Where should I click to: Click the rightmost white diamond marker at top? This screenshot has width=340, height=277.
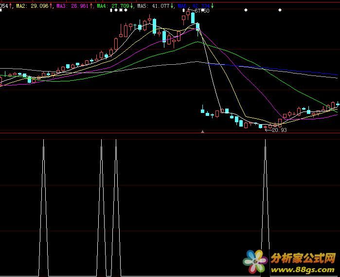pos(279,10)
